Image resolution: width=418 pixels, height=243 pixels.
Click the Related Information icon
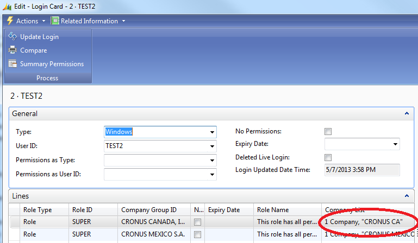tap(55, 21)
